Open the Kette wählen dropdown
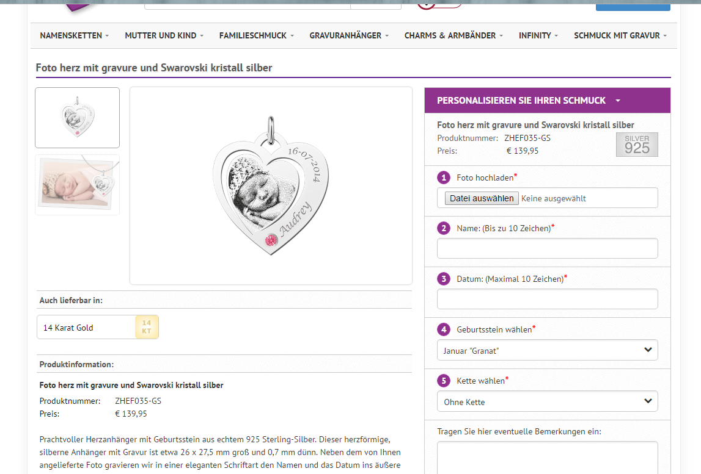The width and height of the screenshot is (701, 474). click(x=547, y=401)
